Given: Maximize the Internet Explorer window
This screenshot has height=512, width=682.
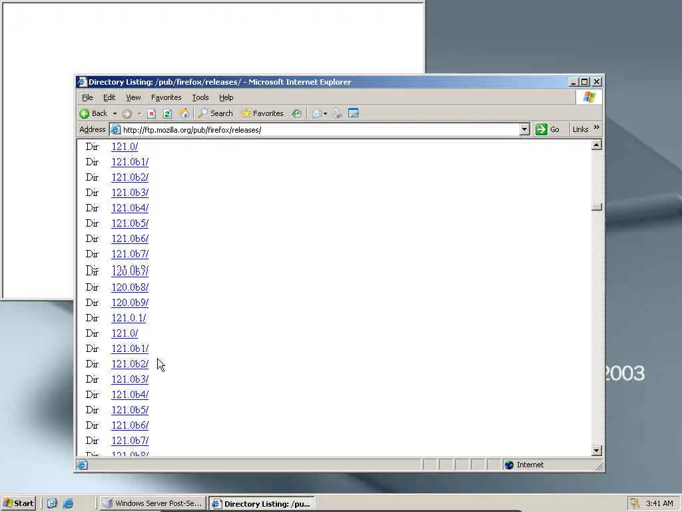Looking at the screenshot, I should coord(585,82).
